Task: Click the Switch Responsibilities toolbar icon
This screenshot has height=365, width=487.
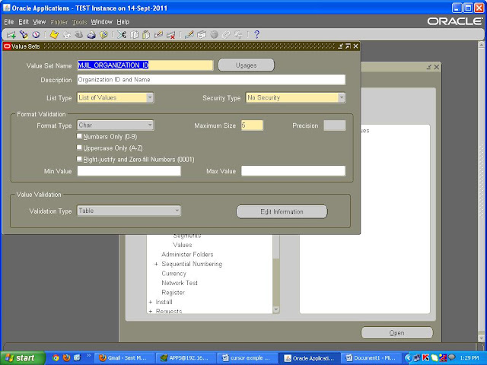Action: point(79,35)
